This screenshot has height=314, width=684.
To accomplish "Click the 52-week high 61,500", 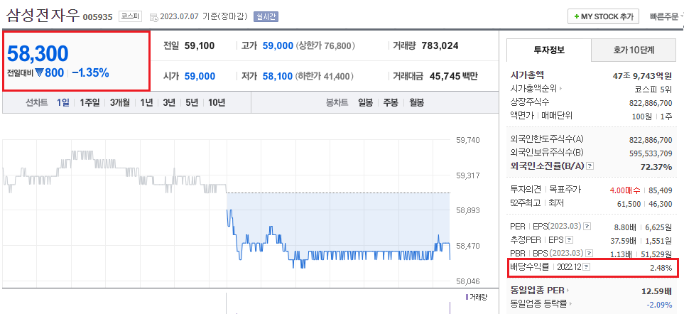I will click(x=629, y=204).
